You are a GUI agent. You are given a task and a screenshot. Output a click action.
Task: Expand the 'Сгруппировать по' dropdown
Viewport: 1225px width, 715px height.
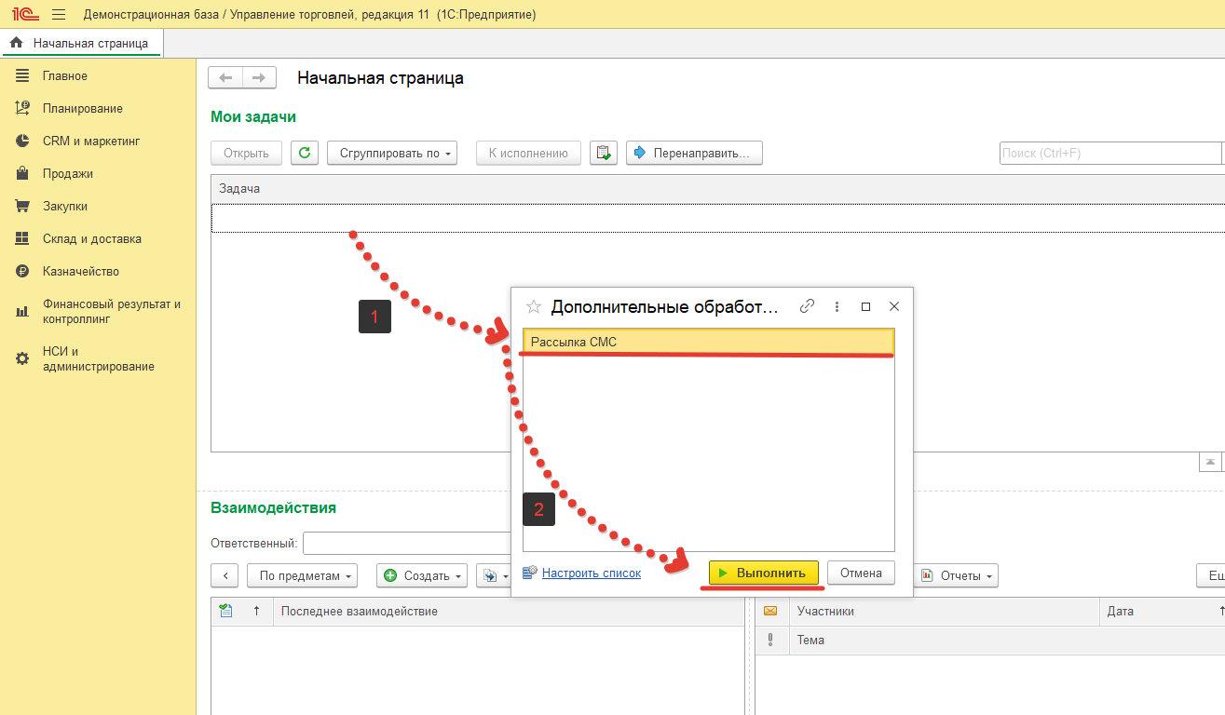392,153
